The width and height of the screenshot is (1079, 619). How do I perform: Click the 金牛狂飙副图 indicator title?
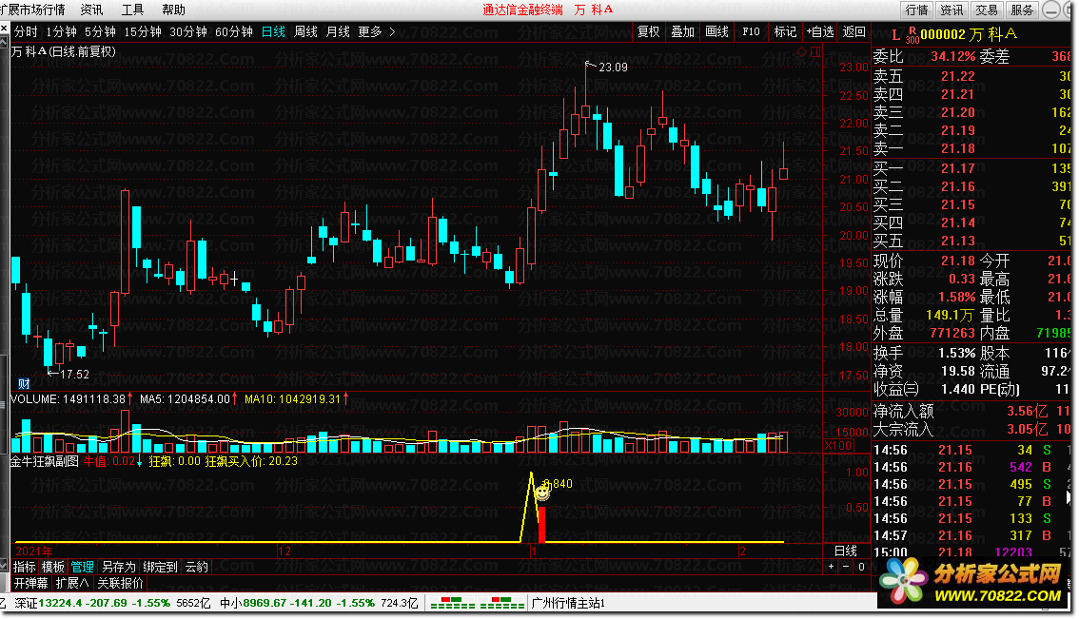tap(45, 461)
